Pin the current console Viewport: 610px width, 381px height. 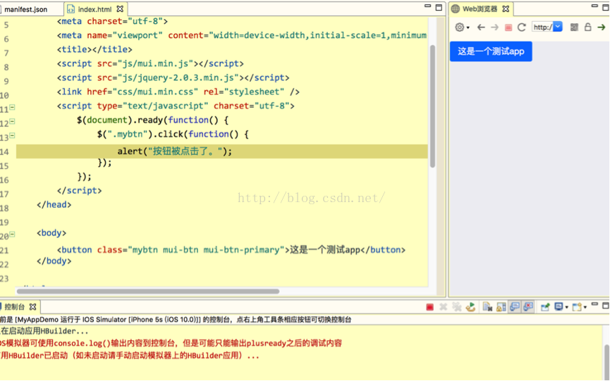coord(545,307)
